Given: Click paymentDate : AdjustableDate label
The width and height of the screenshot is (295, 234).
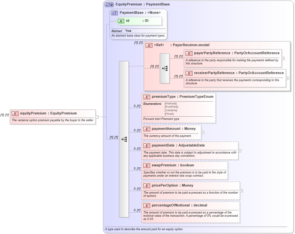Looking at the screenshot, I should coord(178,145).
